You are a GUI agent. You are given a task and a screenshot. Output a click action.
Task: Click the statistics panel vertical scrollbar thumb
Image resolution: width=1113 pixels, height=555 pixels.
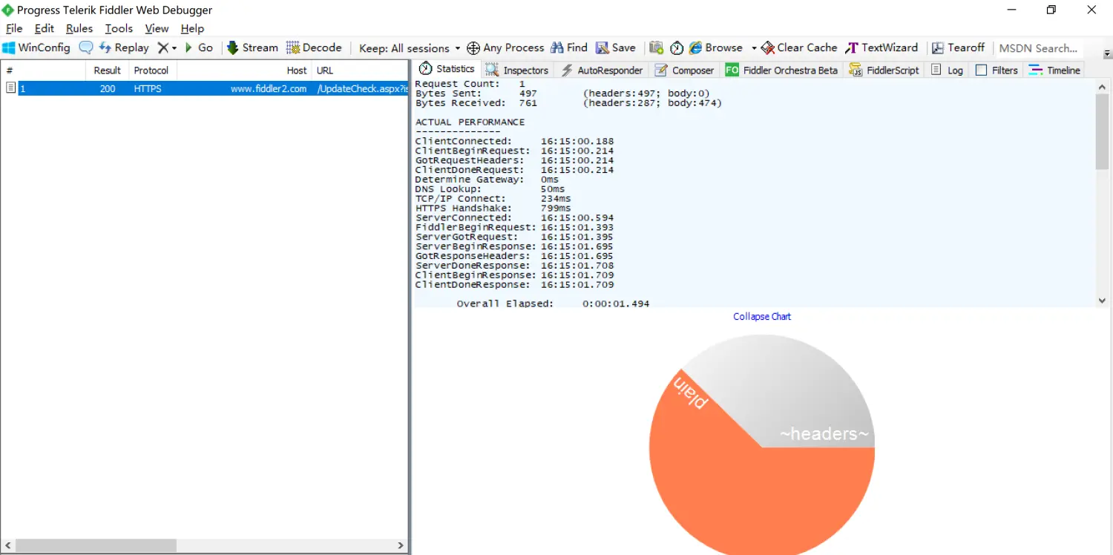coord(1102,131)
